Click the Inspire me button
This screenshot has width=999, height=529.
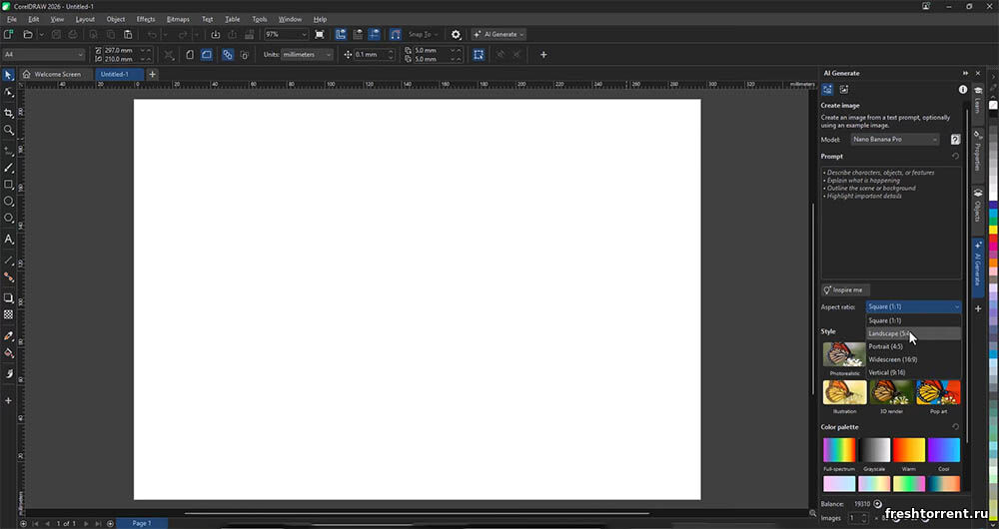coord(845,289)
